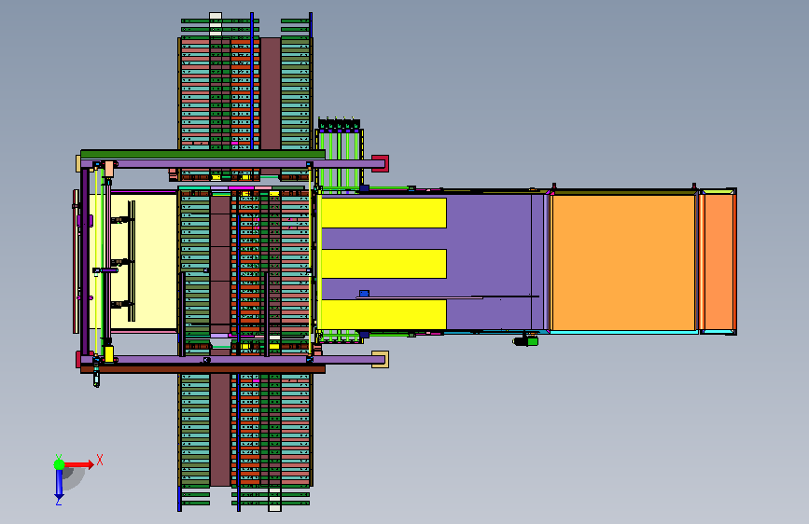The image size is (809, 524).
Task: Select the upper purple cross beam
Action: coord(232,164)
